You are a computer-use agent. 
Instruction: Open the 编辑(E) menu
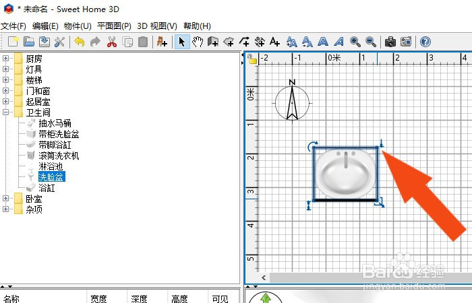[x=45, y=26]
